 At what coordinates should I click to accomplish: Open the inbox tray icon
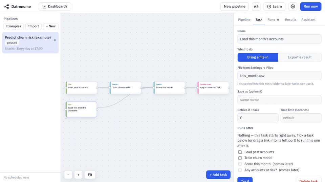(256, 7)
